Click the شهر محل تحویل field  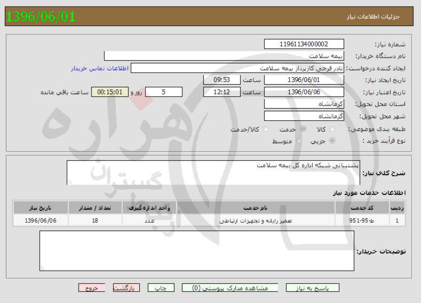[x=304, y=116]
